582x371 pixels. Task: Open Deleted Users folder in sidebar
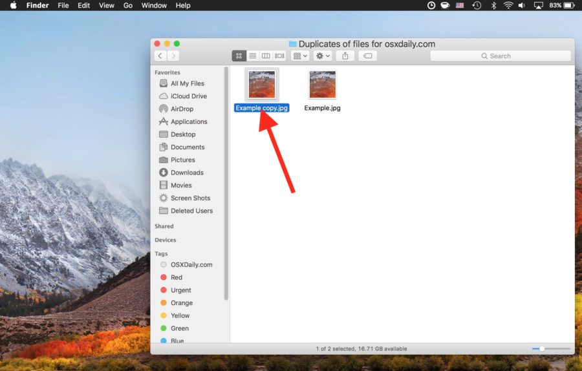[x=191, y=211]
